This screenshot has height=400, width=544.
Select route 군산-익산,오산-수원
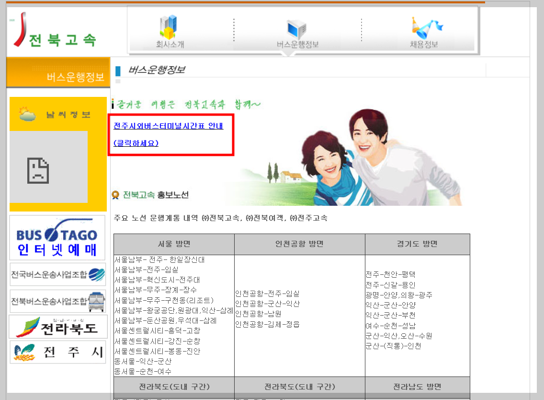click(x=399, y=336)
